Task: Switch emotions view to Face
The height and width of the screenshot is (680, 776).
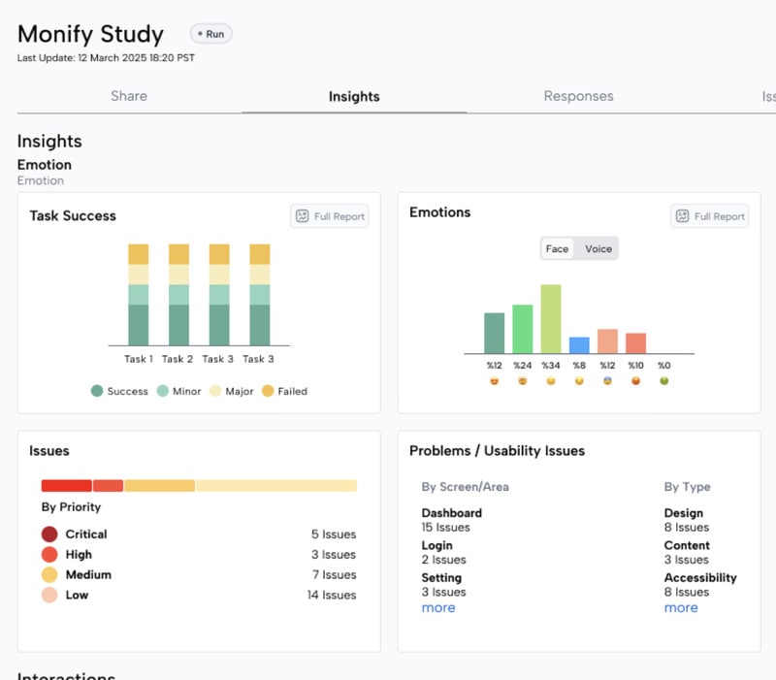Action: [x=557, y=249]
